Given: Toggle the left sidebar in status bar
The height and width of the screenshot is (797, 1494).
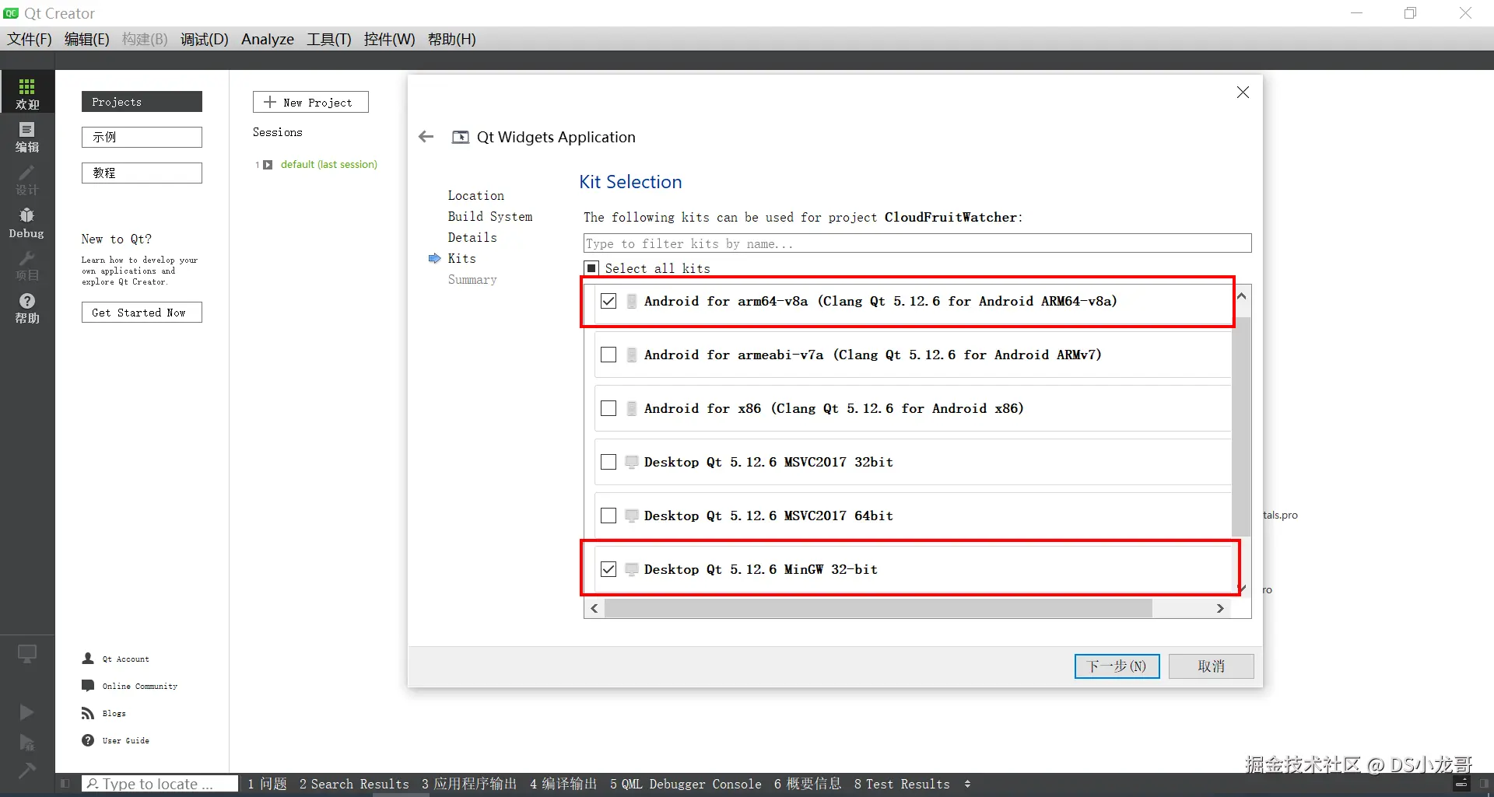Looking at the screenshot, I should (x=65, y=784).
